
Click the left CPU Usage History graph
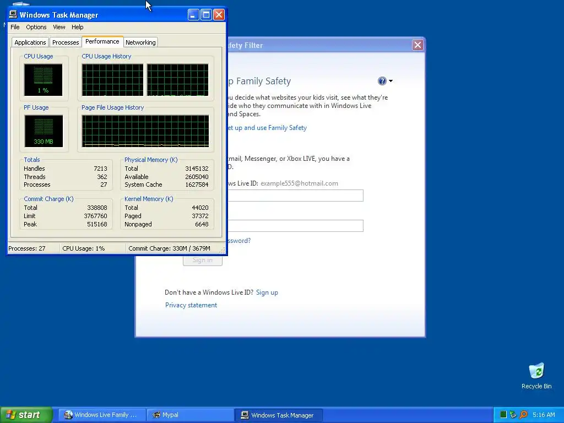pos(112,80)
